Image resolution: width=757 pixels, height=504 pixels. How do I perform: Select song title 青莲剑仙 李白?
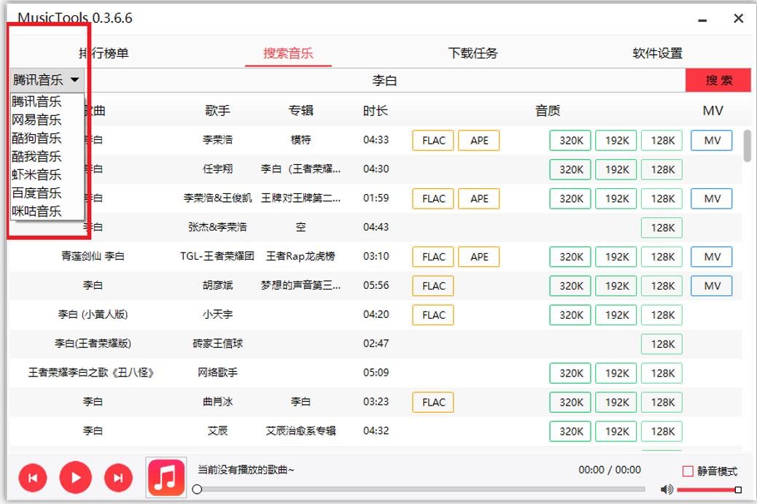click(93, 256)
